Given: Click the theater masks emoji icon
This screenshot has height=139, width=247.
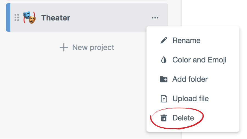Looking at the screenshot, I should pos(29,18).
